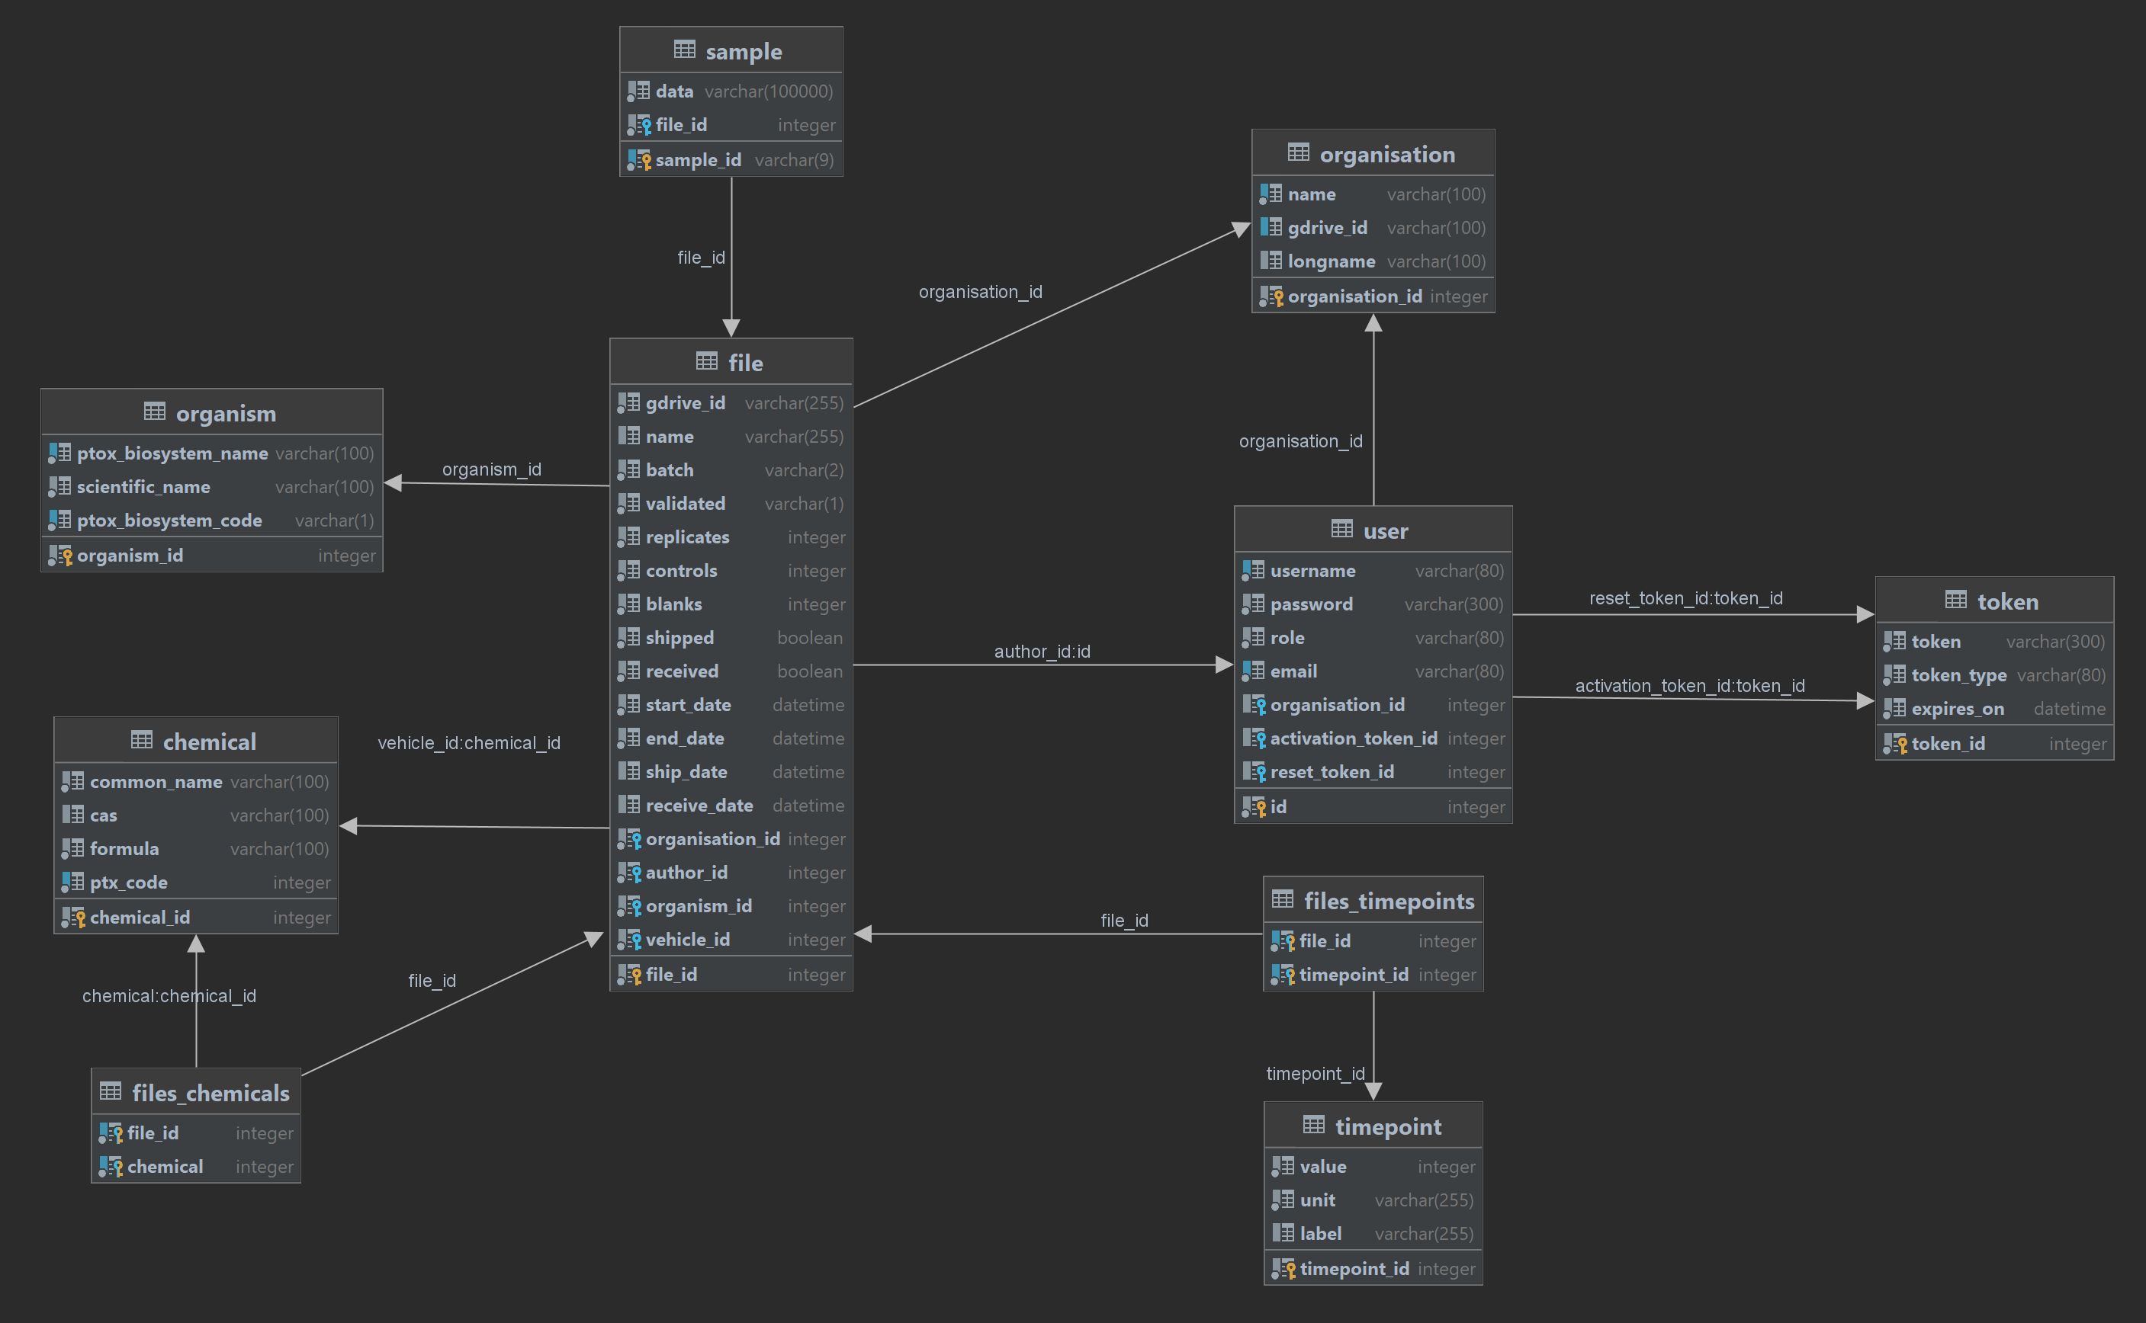Click the foreign key icon of vehicle_id
2146x1323 pixels.
pyautogui.click(x=629, y=940)
